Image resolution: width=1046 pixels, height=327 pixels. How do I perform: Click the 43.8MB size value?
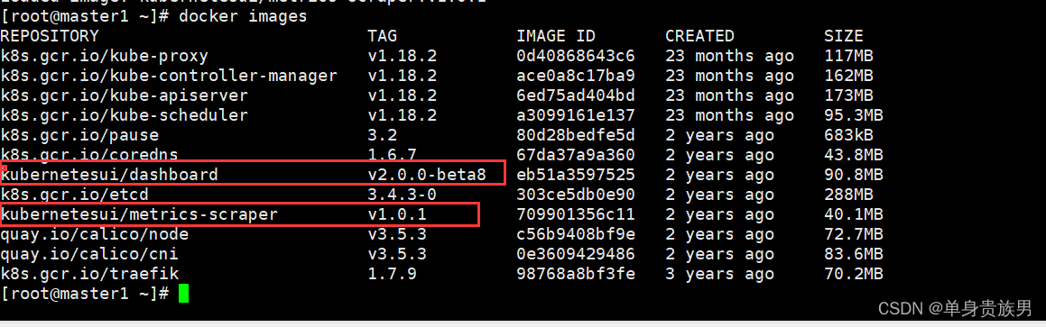click(853, 155)
